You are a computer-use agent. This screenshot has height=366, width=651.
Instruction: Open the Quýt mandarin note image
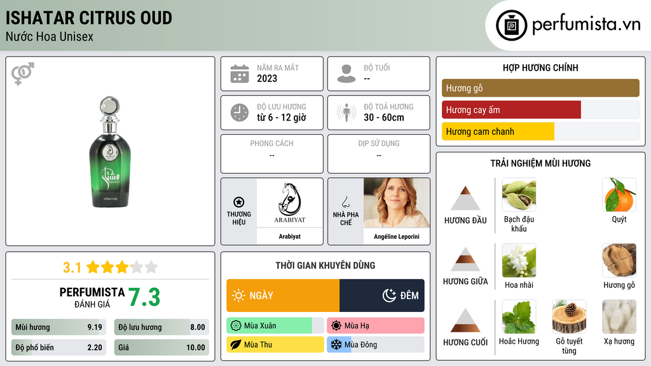(x=619, y=194)
